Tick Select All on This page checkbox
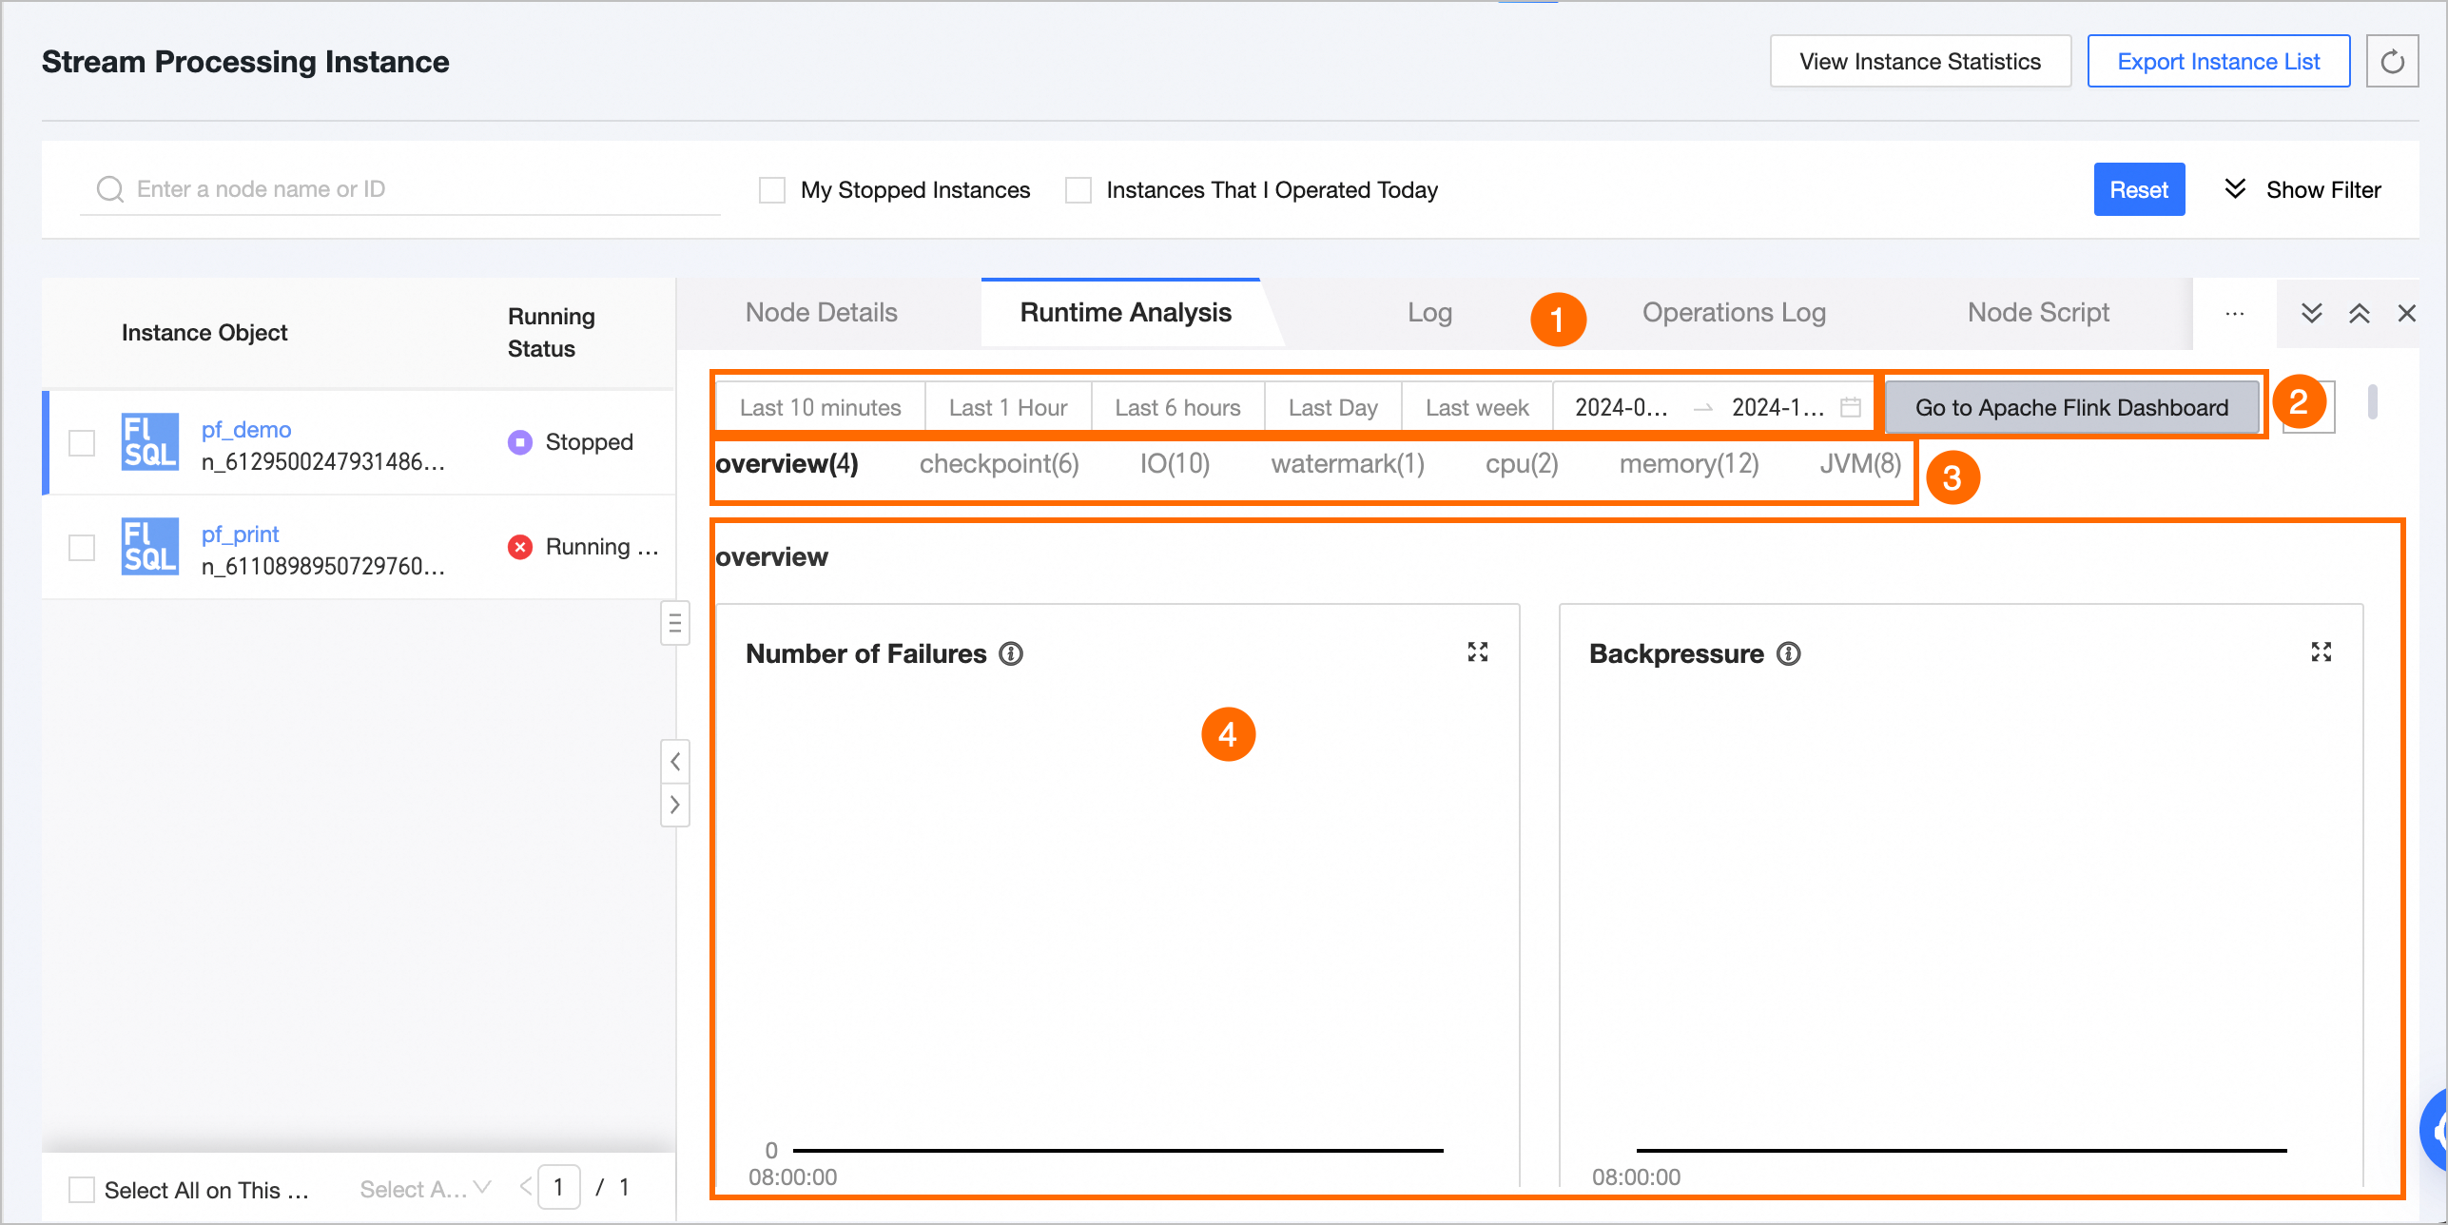The height and width of the screenshot is (1225, 2448). 82,1189
